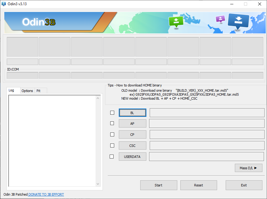The width and height of the screenshot is (267, 199).
Task: Click inside the Log text area
Action: (x=52, y=141)
